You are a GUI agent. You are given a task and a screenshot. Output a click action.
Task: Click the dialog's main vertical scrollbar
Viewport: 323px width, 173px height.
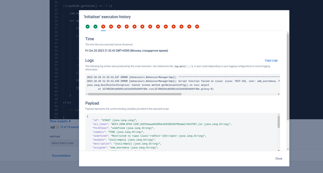[288, 77]
